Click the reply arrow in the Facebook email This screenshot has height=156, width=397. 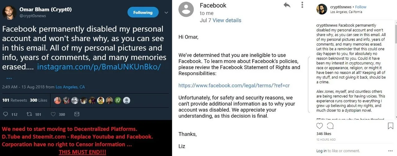click(x=287, y=5)
